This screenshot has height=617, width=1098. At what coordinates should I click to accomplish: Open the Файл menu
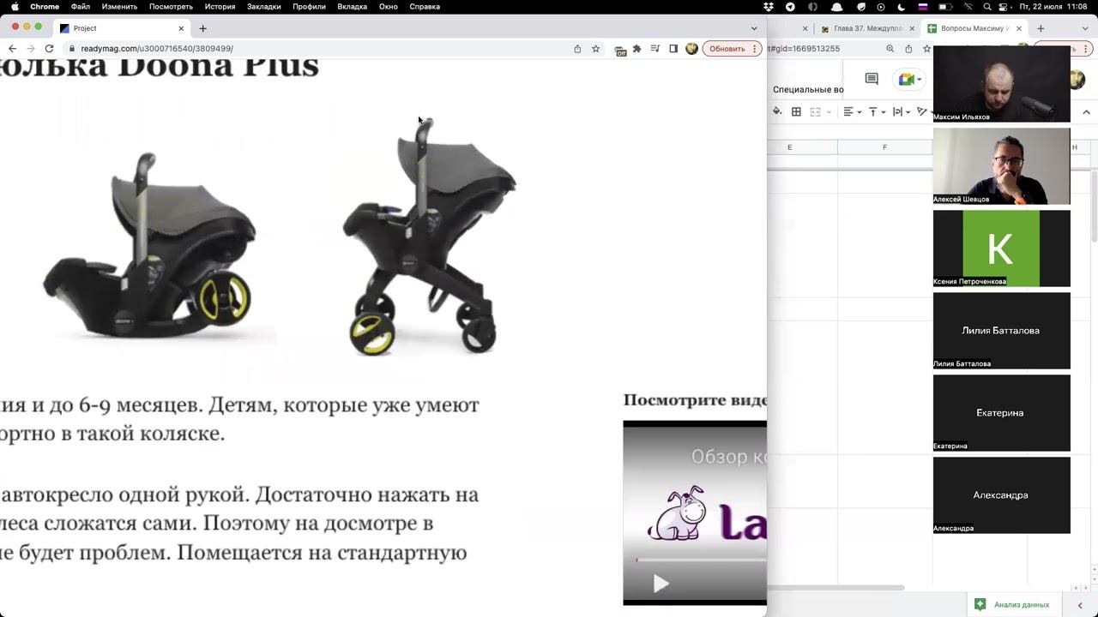coord(81,7)
